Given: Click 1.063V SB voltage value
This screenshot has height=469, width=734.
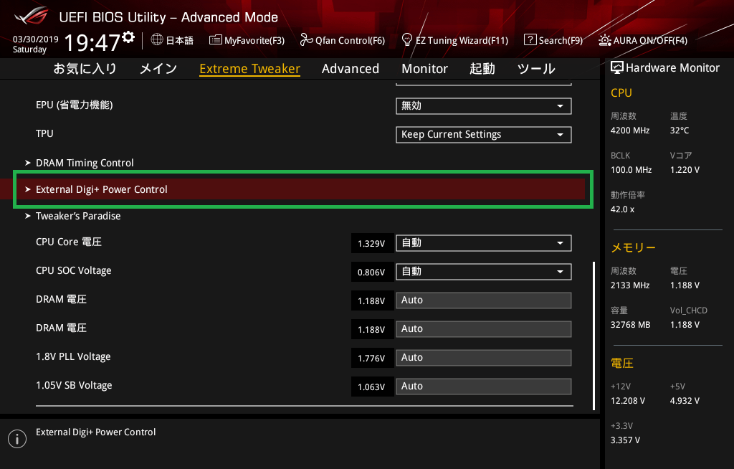Looking at the screenshot, I should click(372, 387).
